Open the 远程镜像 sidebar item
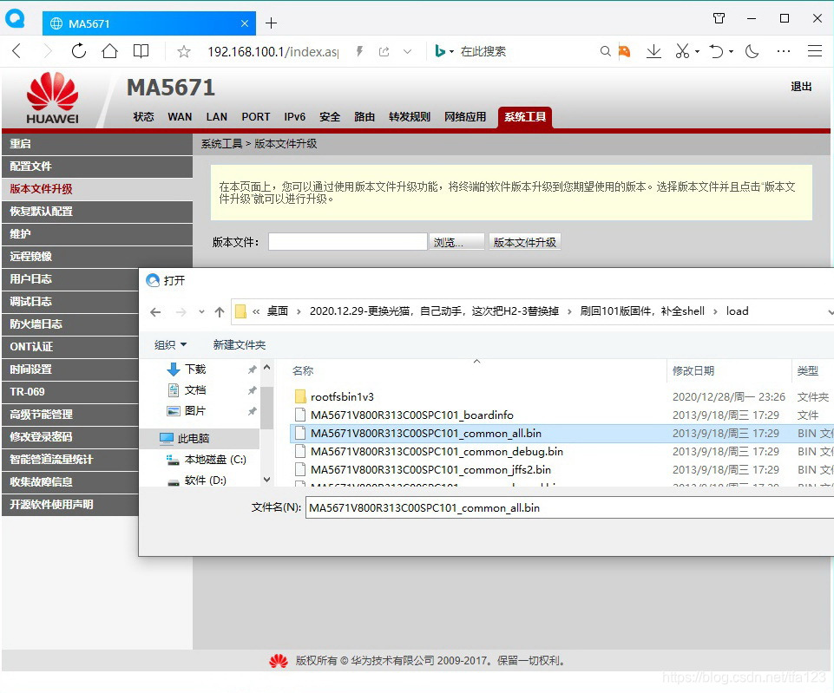 [97, 257]
